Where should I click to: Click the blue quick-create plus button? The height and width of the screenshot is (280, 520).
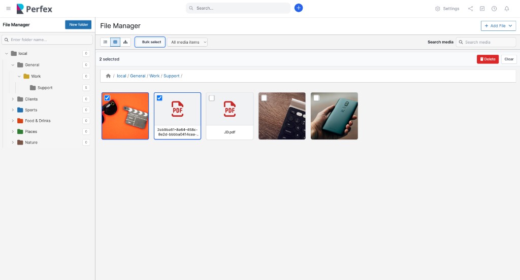click(x=299, y=8)
